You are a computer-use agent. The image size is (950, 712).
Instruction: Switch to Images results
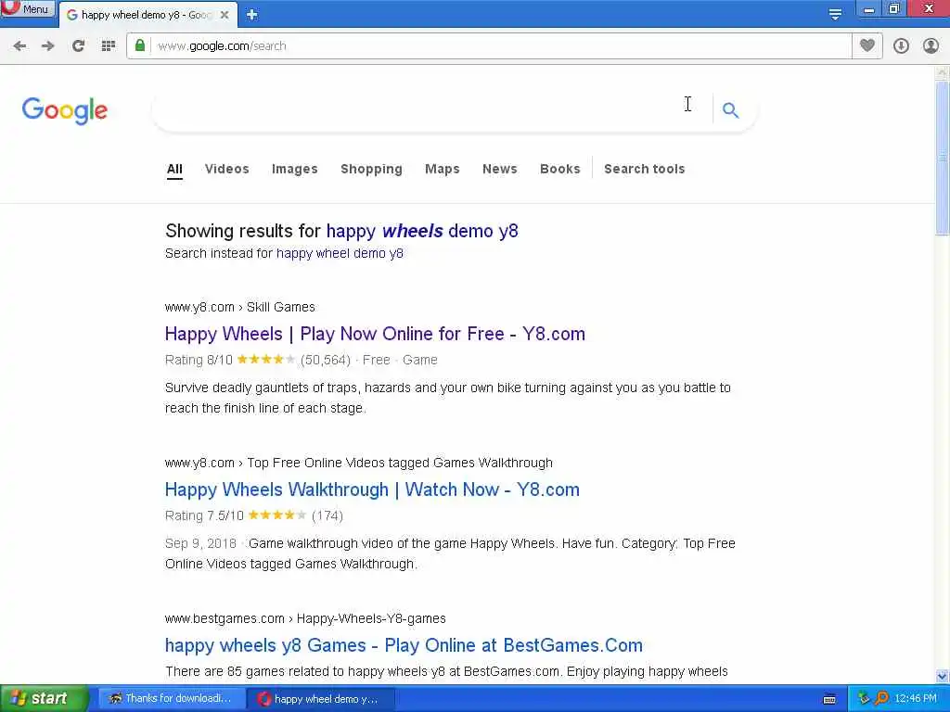(294, 169)
